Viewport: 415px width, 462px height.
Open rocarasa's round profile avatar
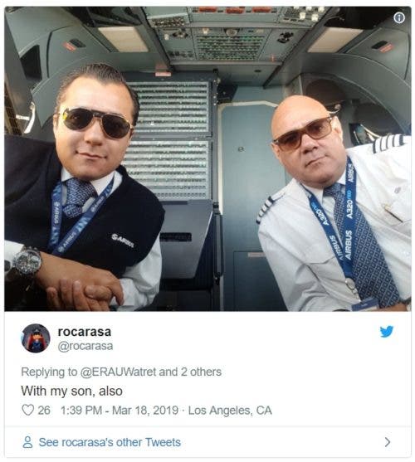[x=36, y=338]
